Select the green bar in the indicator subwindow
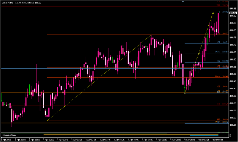Viewport: 238px width, 142px height. (x=84, y=134)
